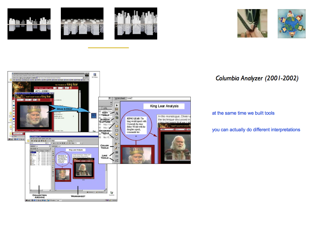Select the diagonal line drawing tool in enlarged toolbar
The width and height of the screenshot is (316, 237).
pos(117,122)
